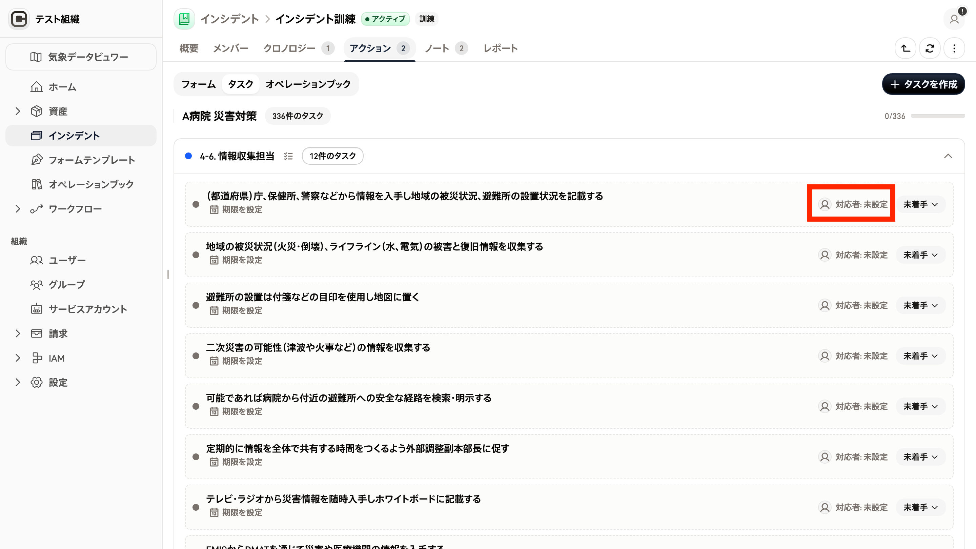The height and width of the screenshot is (549, 976).
Task: Open 気象データビュワー in the sidebar
Action: coord(81,57)
